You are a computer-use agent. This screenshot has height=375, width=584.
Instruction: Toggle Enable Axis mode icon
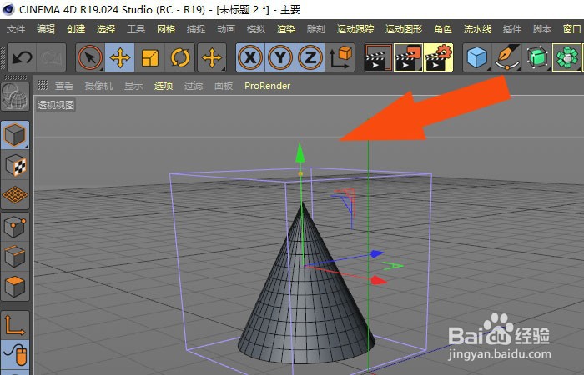(x=15, y=325)
